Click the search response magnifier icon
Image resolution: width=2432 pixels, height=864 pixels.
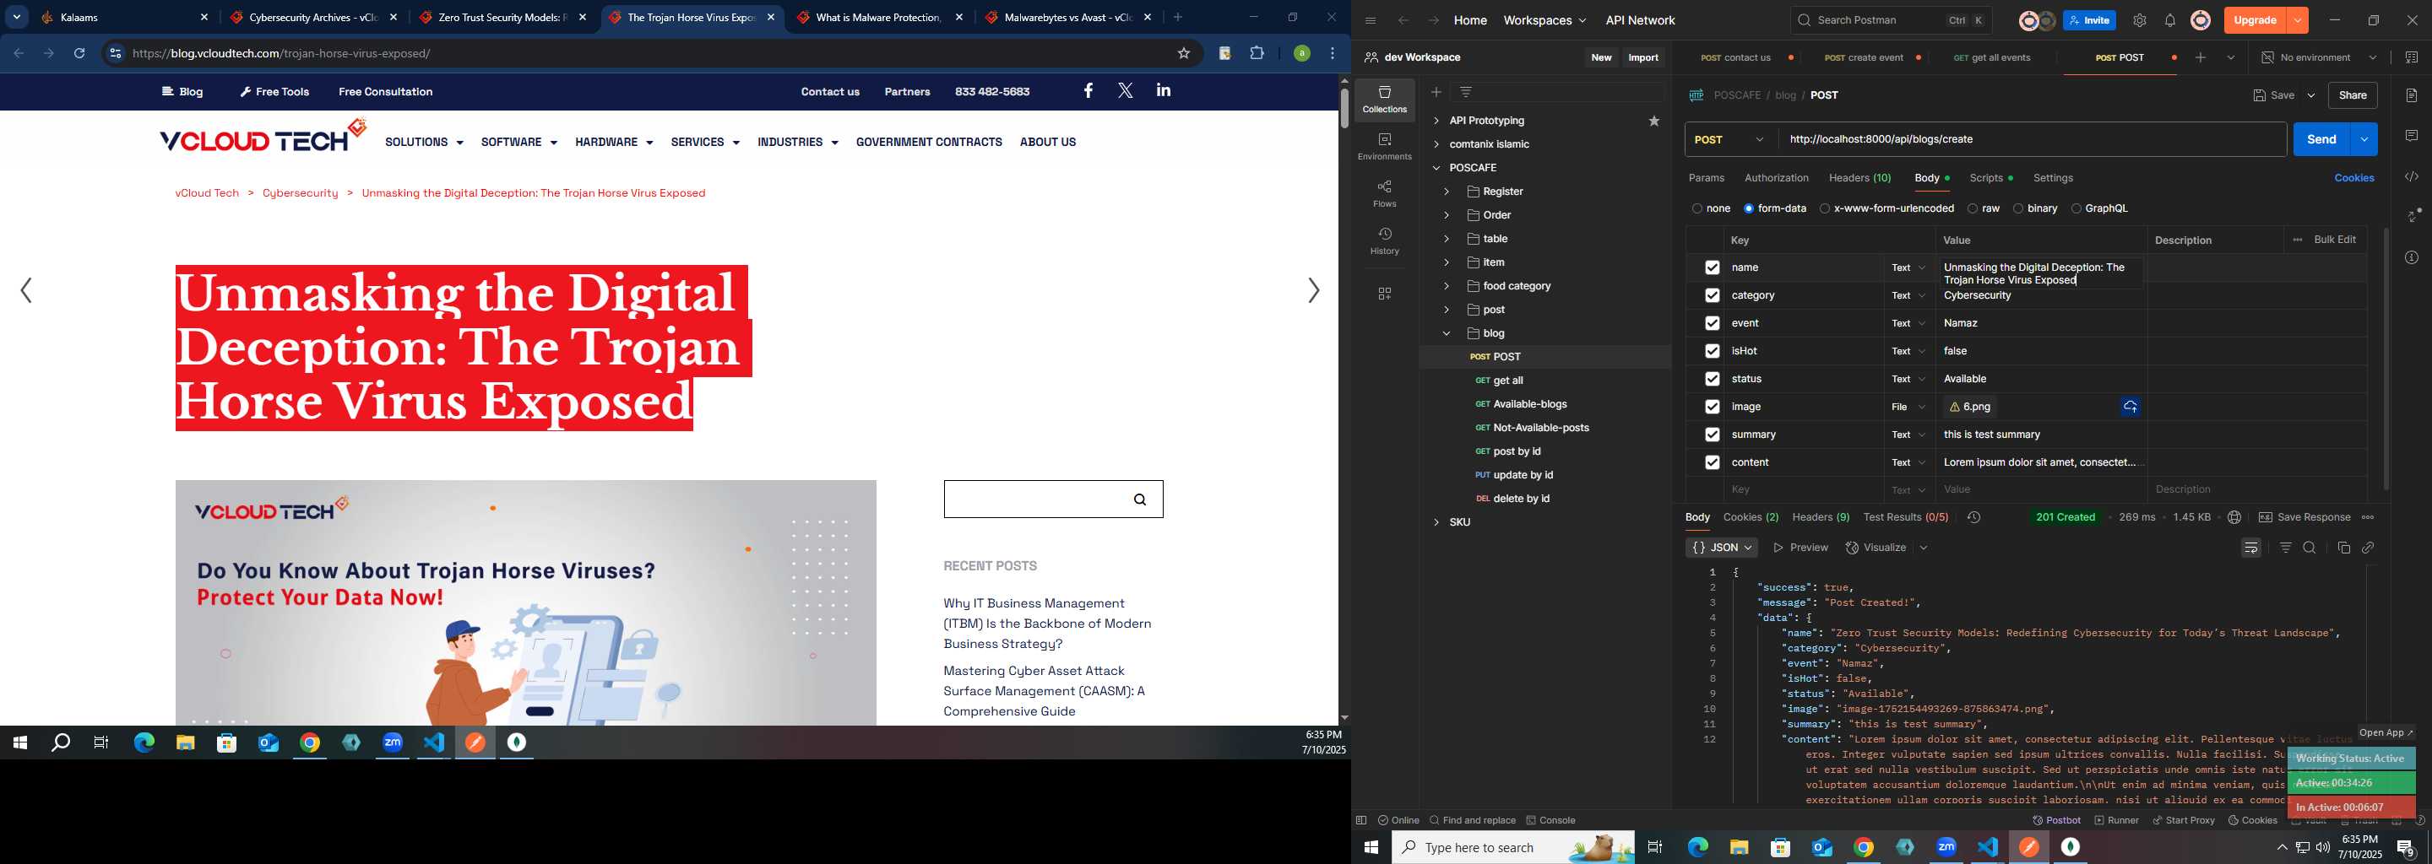pyautogui.click(x=2310, y=548)
